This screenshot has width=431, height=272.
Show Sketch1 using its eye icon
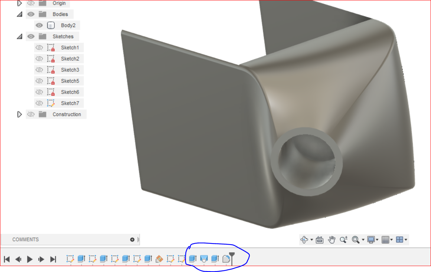pyautogui.click(x=39, y=47)
